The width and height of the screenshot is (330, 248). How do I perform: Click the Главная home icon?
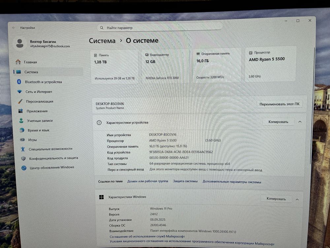click(x=18, y=62)
